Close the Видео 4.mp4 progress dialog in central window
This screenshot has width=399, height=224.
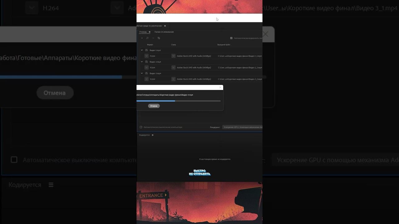[220, 87]
